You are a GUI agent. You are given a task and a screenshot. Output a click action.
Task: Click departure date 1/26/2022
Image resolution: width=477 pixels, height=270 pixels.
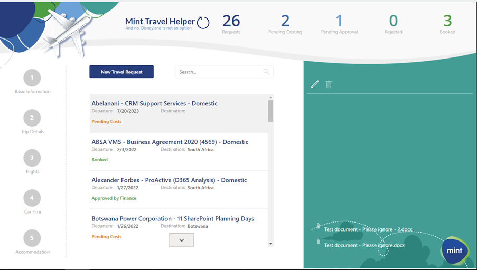(x=127, y=226)
